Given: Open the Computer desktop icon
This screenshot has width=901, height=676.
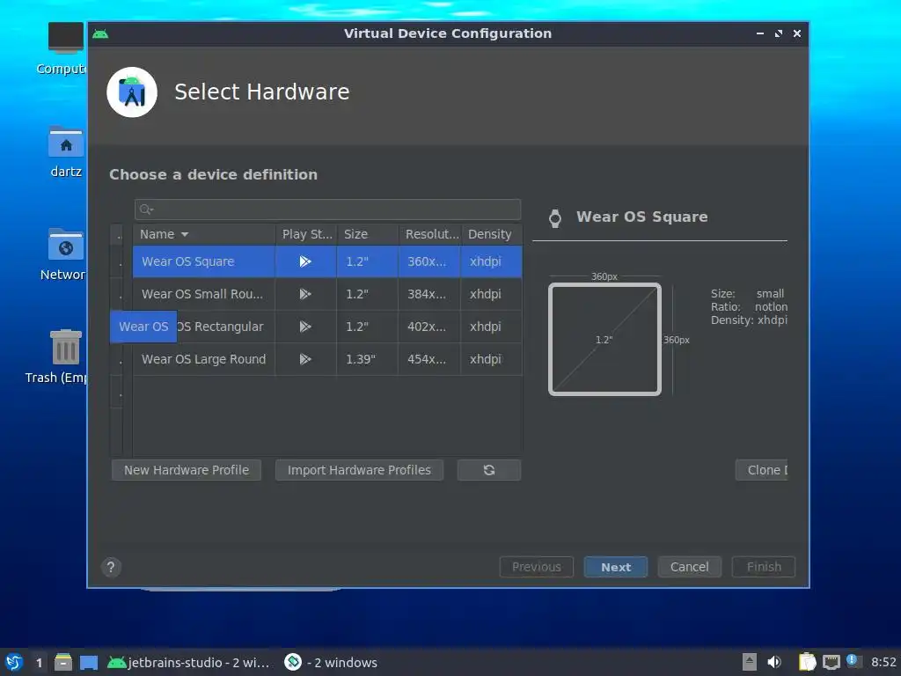Looking at the screenshot, I should pos(62,49).
